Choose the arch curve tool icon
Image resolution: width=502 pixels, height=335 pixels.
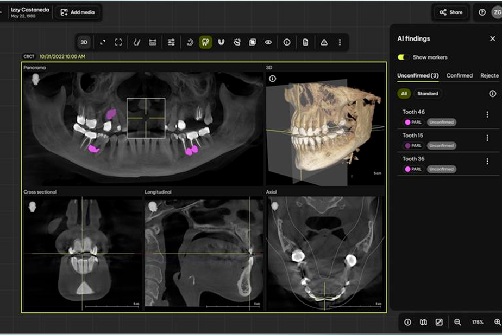point(137,42)
